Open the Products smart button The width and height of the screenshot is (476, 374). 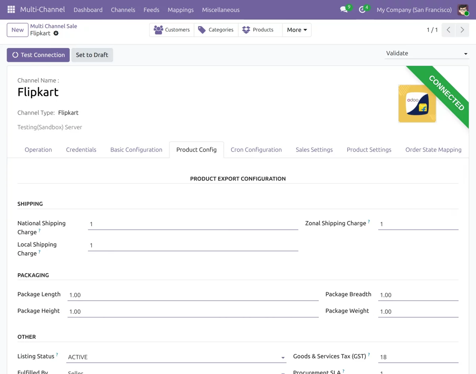[x=260, y=30]
